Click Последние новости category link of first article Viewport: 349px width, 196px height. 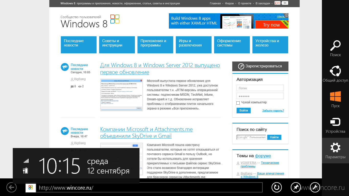[79, 67]
